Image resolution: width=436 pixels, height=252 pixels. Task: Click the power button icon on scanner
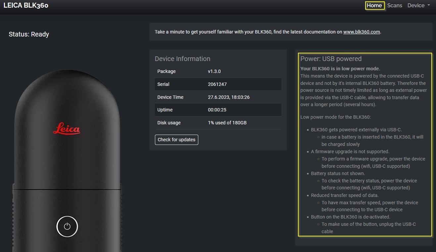pyautogui.click(x=67, y=226)
